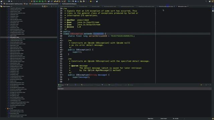Close the FileNotFoundException.class editor tab

click(175, 6)
